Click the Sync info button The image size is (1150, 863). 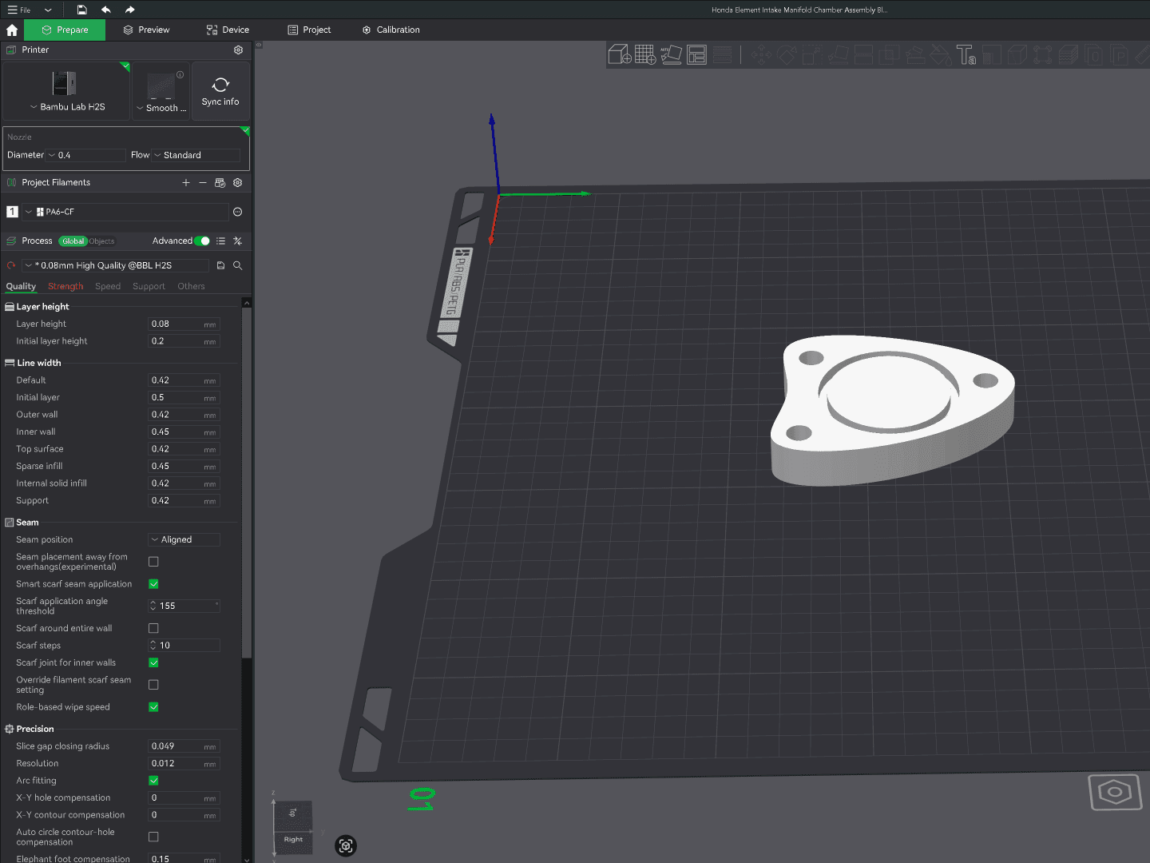pyautogui.click(x=220, y=91)
